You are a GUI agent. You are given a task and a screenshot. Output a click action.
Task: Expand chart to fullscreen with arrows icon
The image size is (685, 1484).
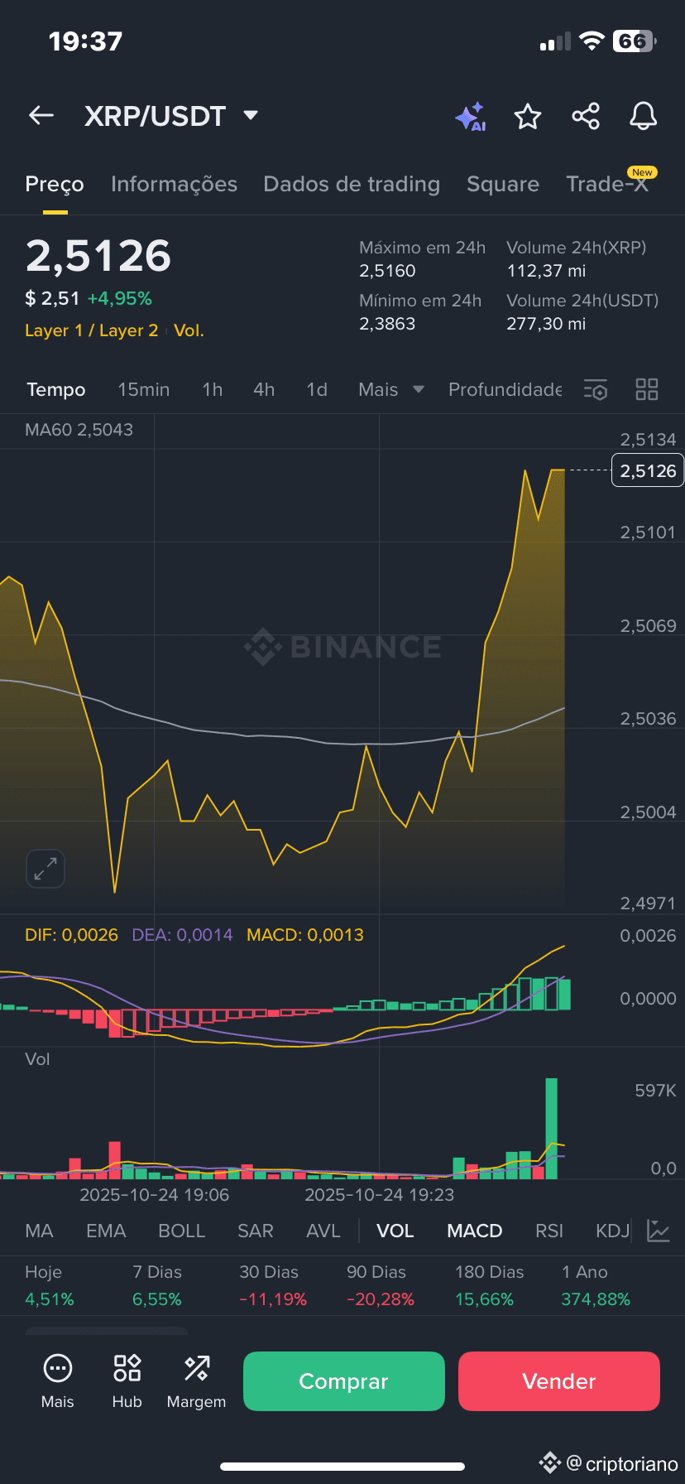[46, 869]
